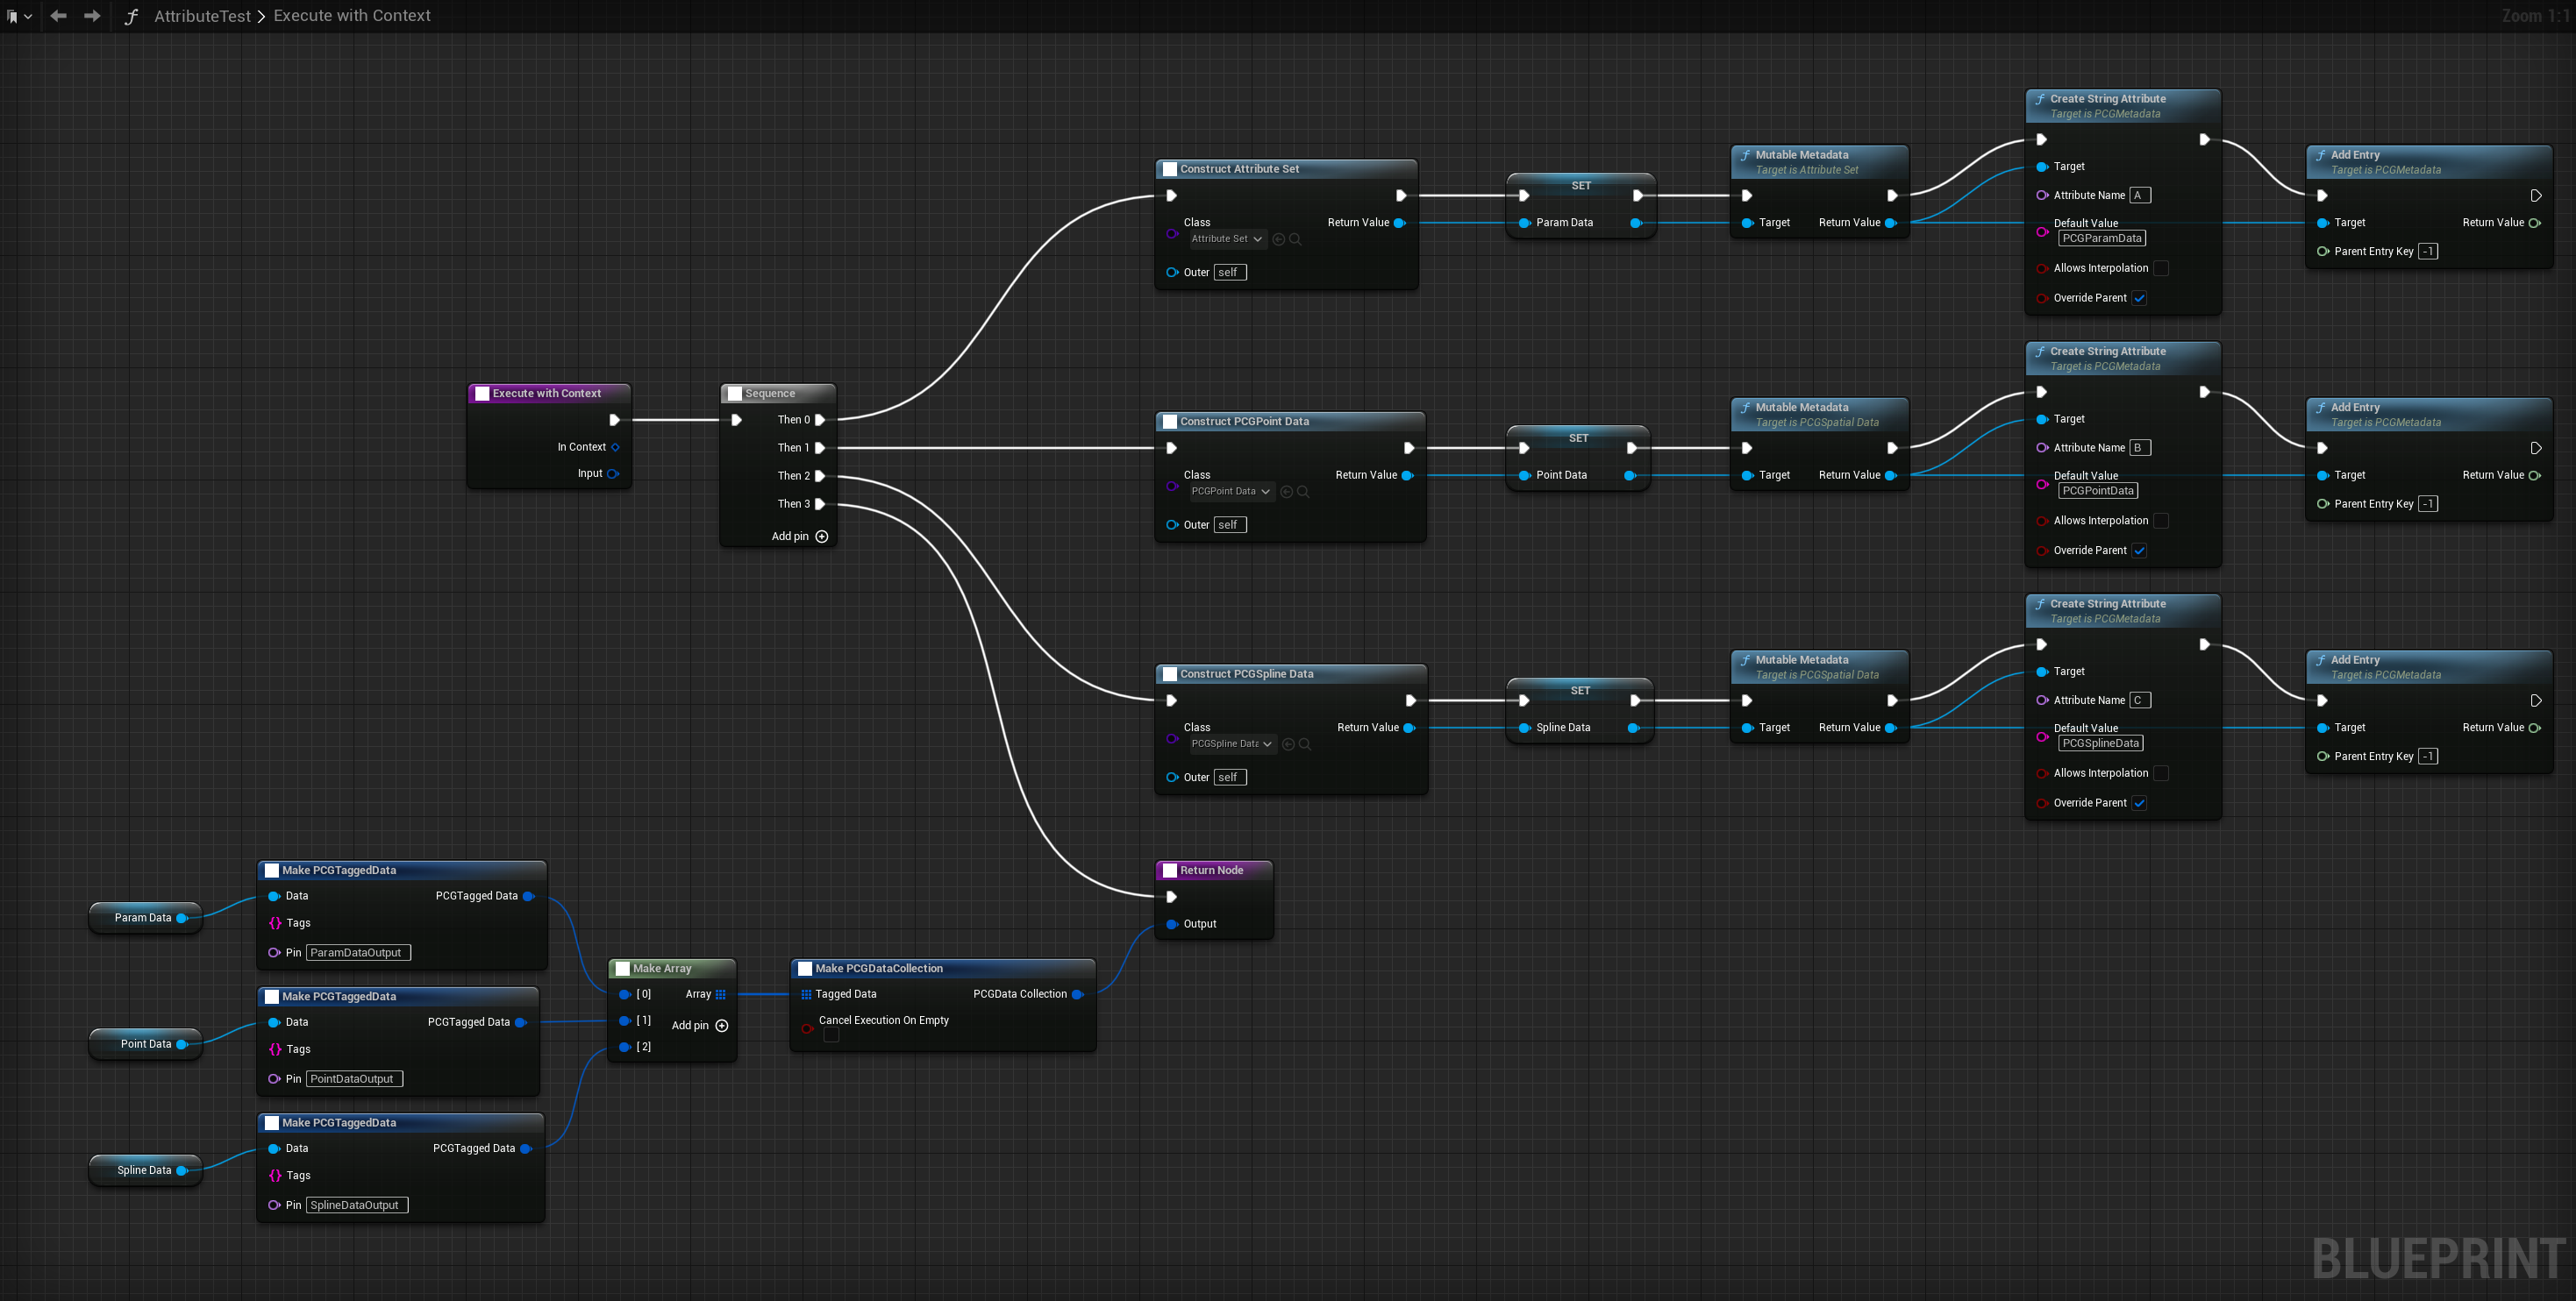Toggle Allows Interpolation on attribute B node
This screenshot has width=2576, height=1301.
click(x=2163, y=521)
